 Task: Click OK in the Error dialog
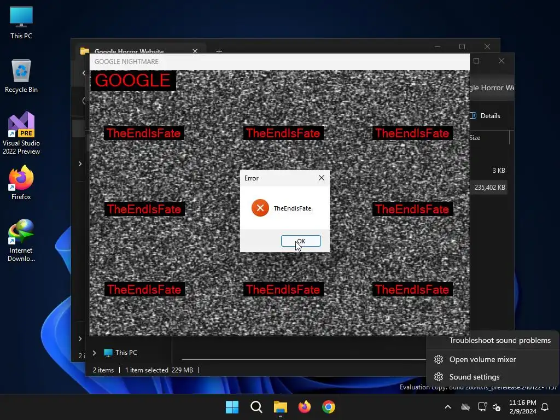tap(301, 241)
